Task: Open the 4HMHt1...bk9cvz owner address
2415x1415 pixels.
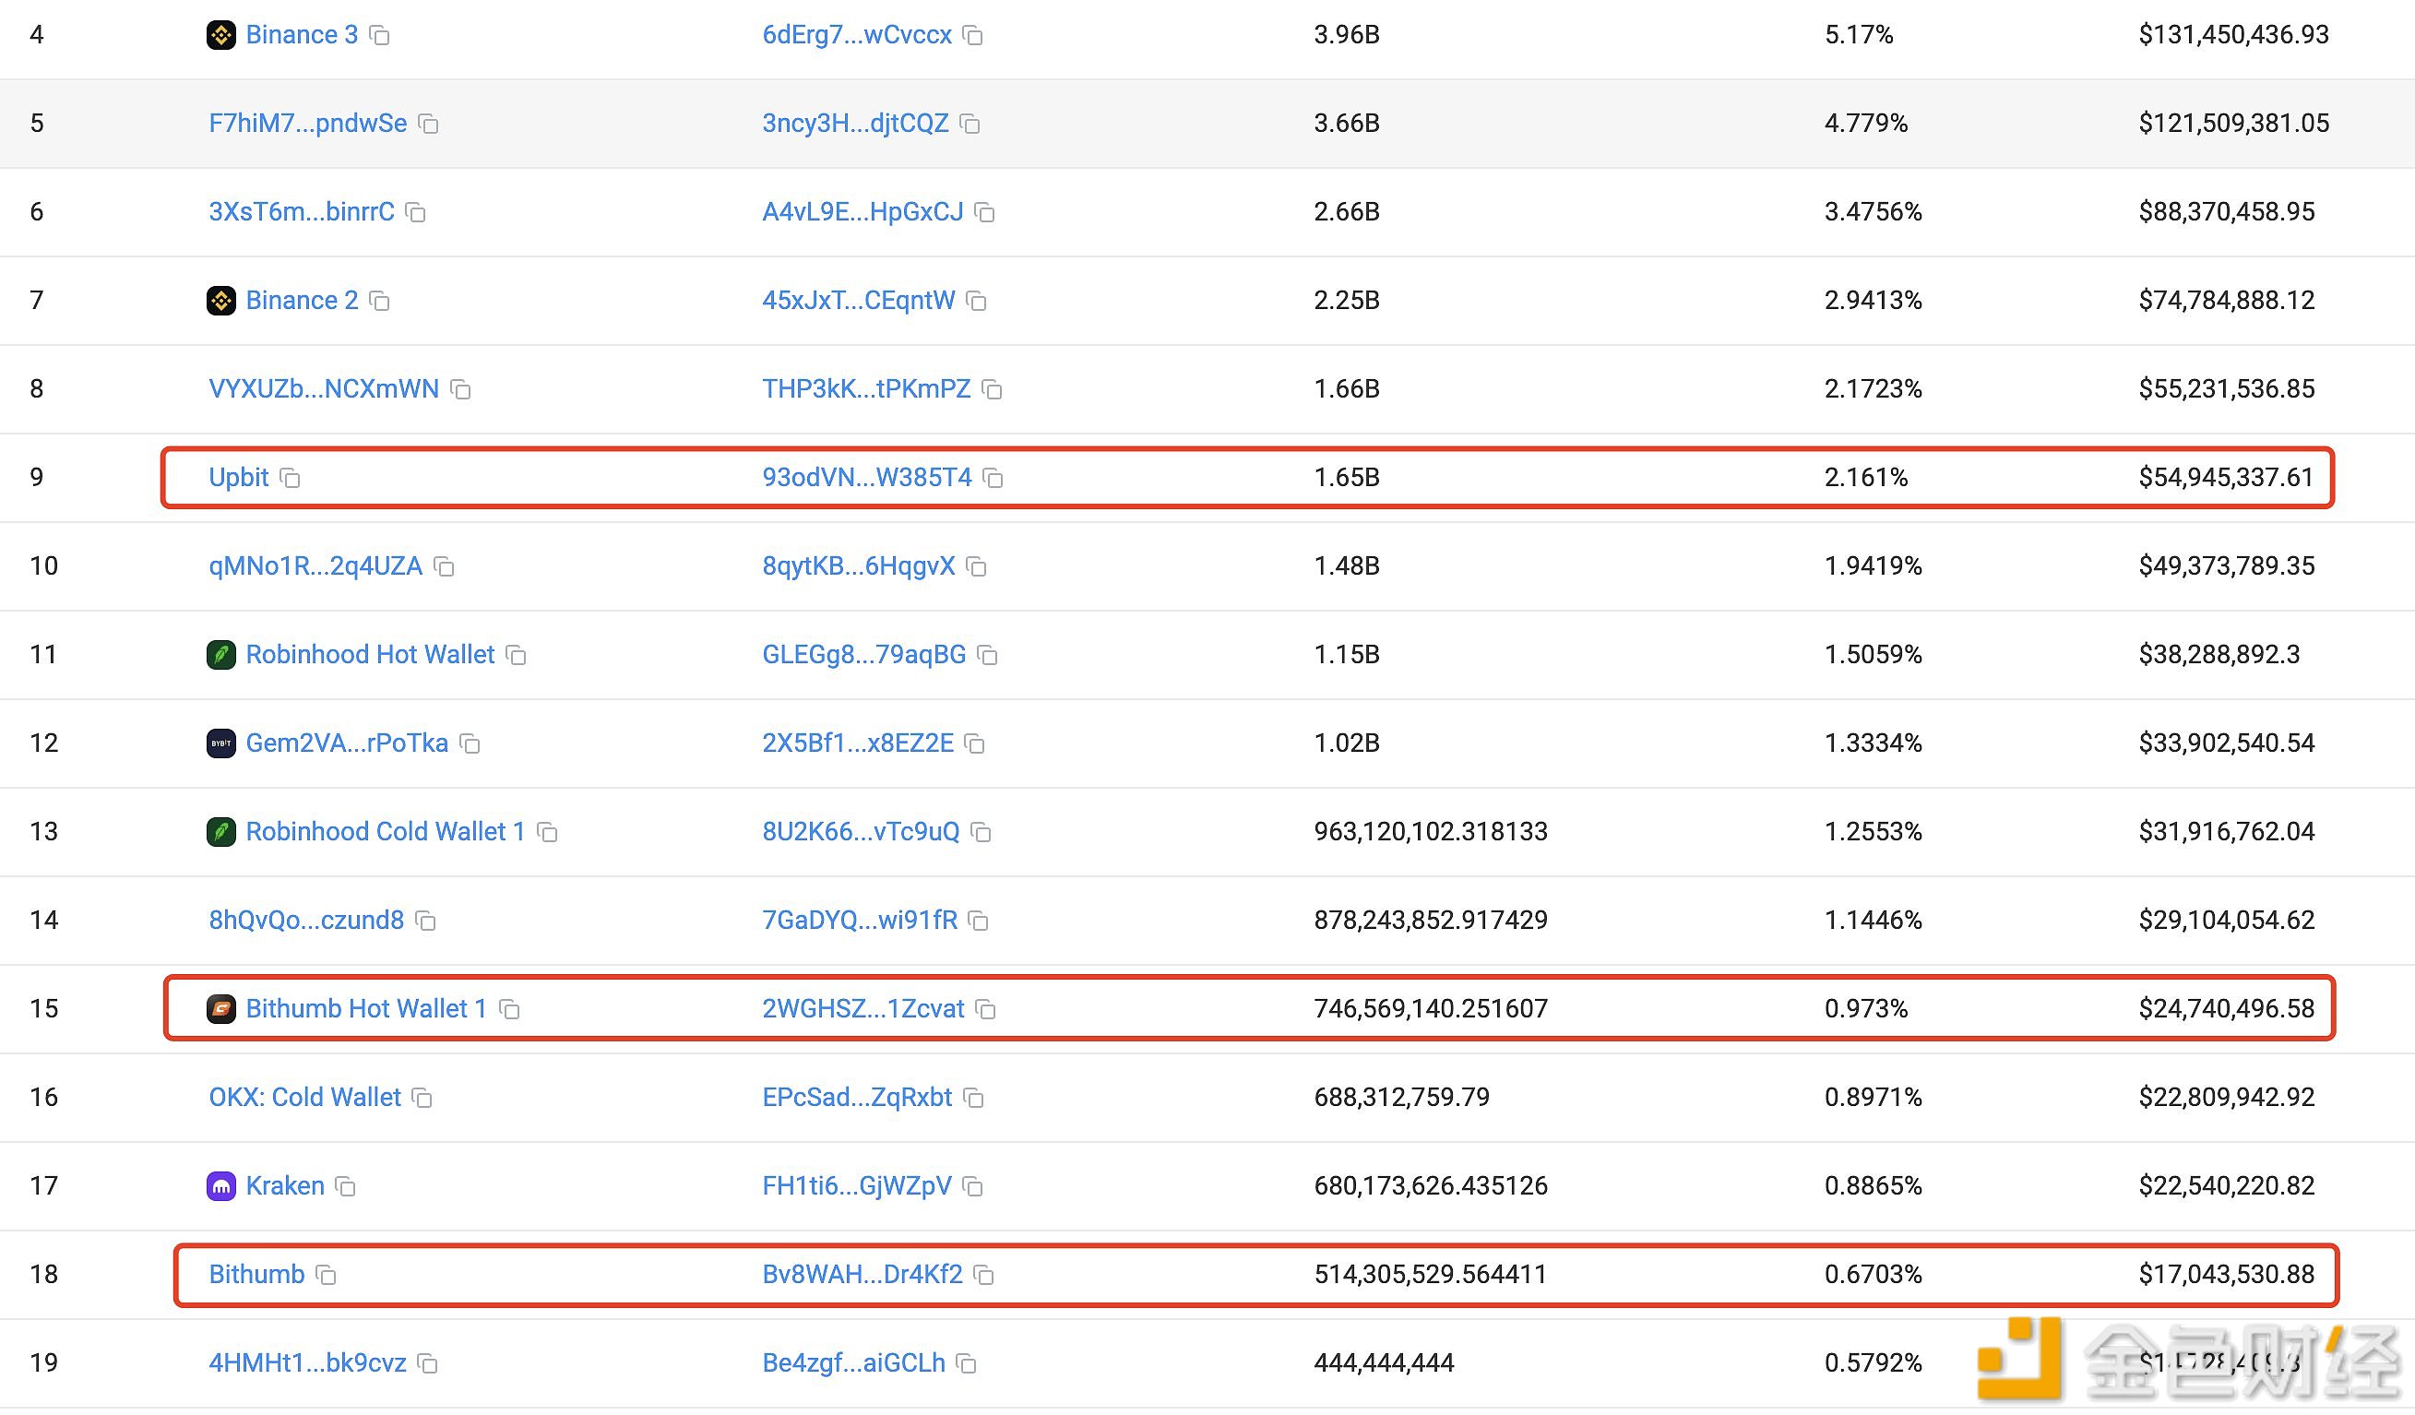Action: point(307,1362)
